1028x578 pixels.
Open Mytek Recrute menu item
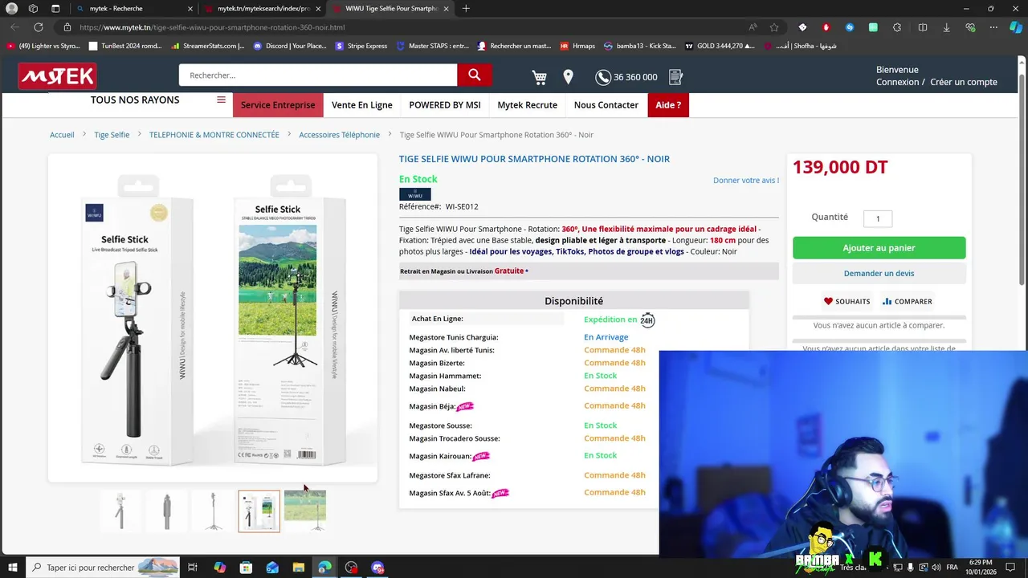click(x=527, y=105)
